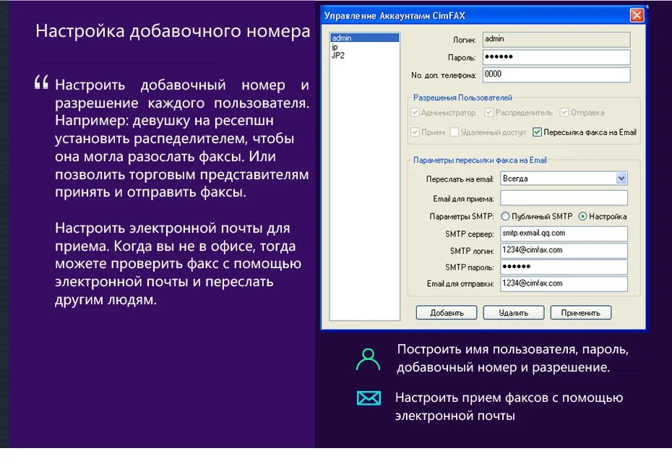This screenshot has height=464, width=672.
Task: Click the SMTP сервер field
Action: pyautogui.click(x=564, y=233)
